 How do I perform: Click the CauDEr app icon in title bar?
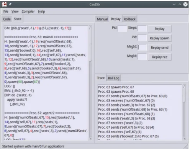[x=5, y=4]
